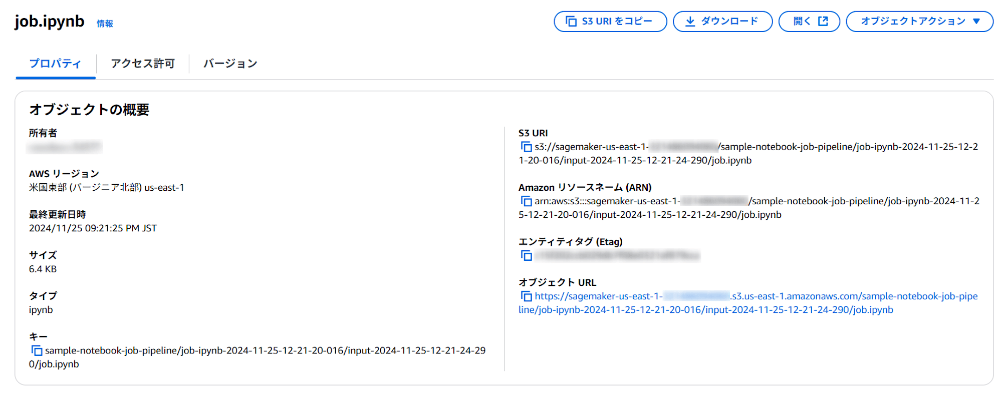
Task: Copy the object key using the キー copy icon
Action: pos(37,351)
